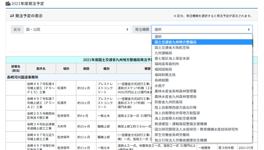The image size is (264, 150).
Task: Click the 案件名 column header
Action: pos(41,69)
